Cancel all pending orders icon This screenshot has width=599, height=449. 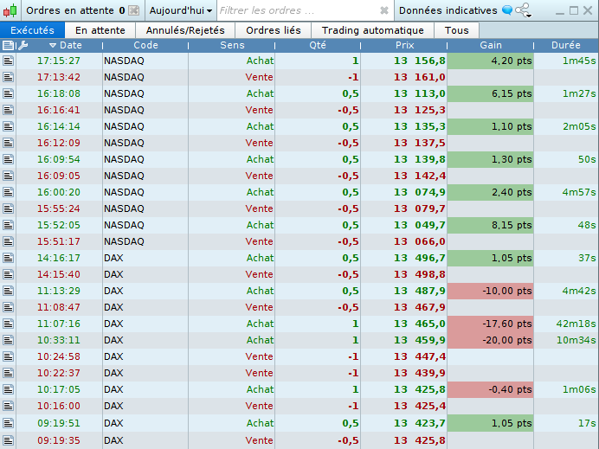133,10
